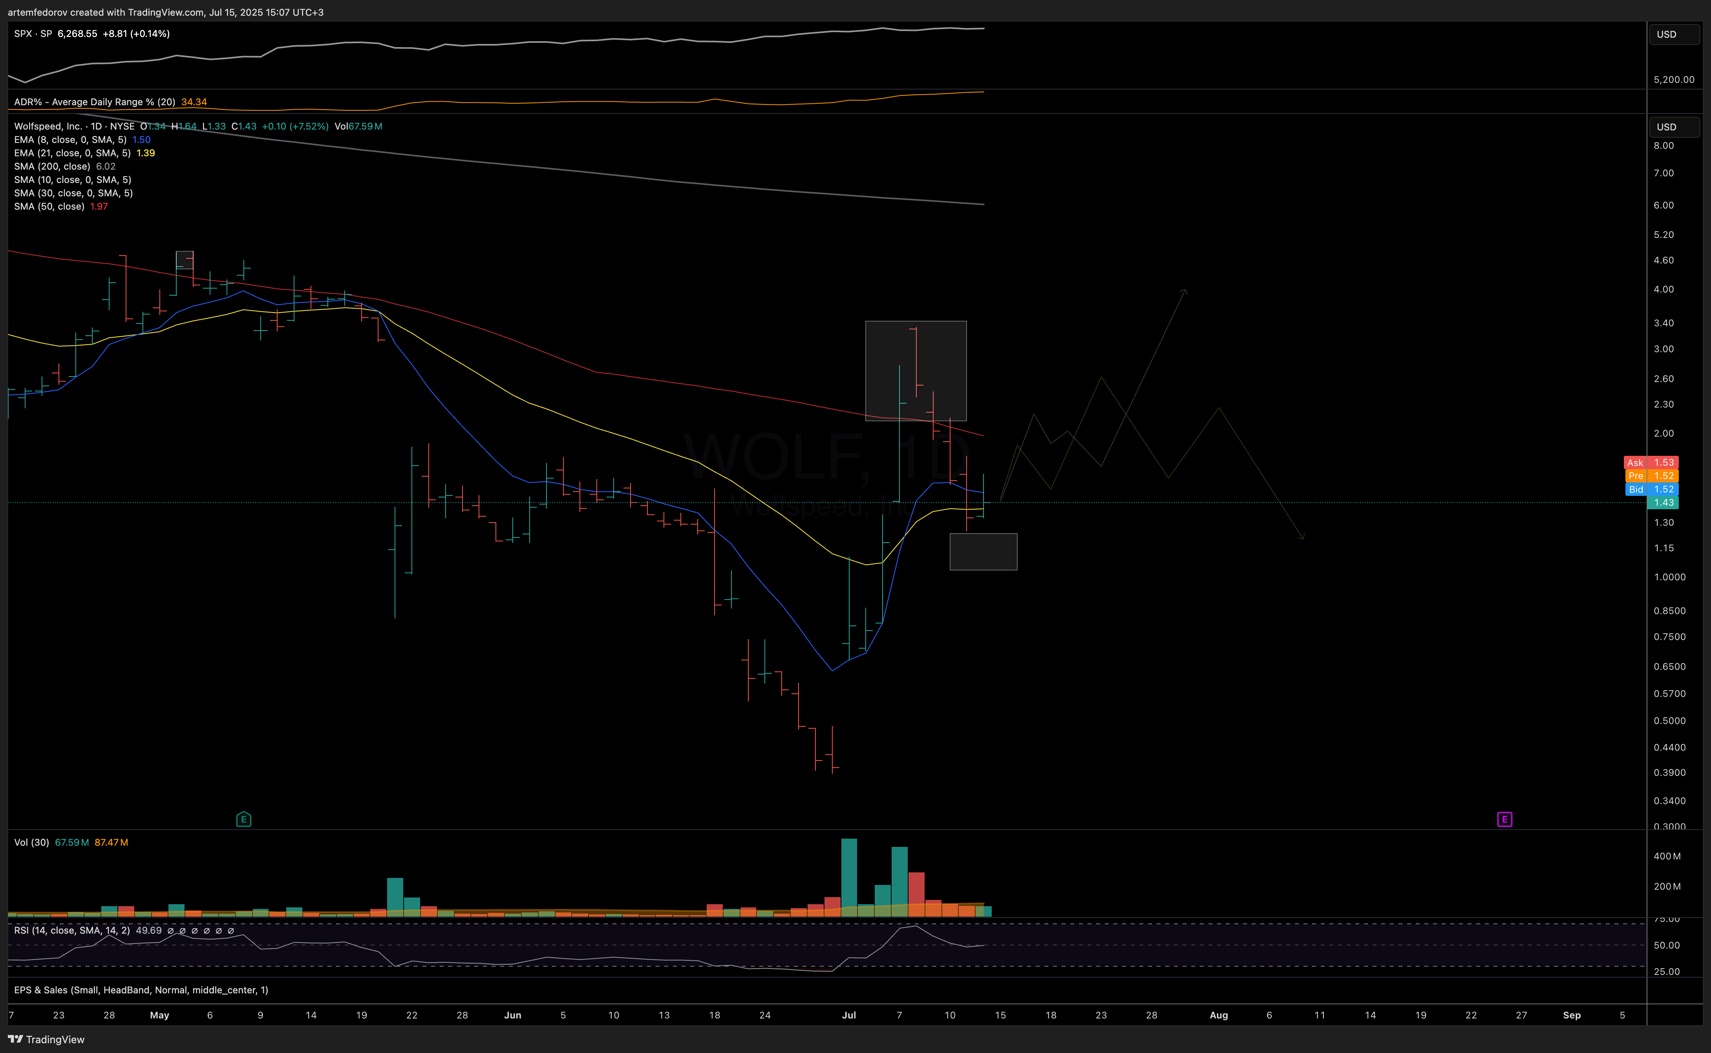The image size is (1711, 1053).
Task: Select the 1.43 last price label
Action: [1663, 502]
